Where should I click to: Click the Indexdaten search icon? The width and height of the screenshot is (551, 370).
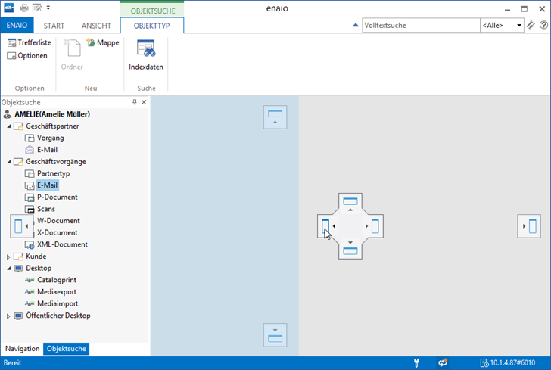pos(145,49)
